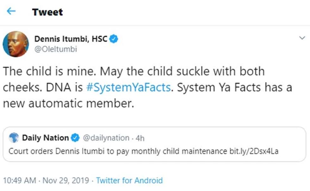Image resolution: width=310 pixels, height=191 pixels.
Task: Open the quoted tweet about child maintenance
Action: point(154,144)
